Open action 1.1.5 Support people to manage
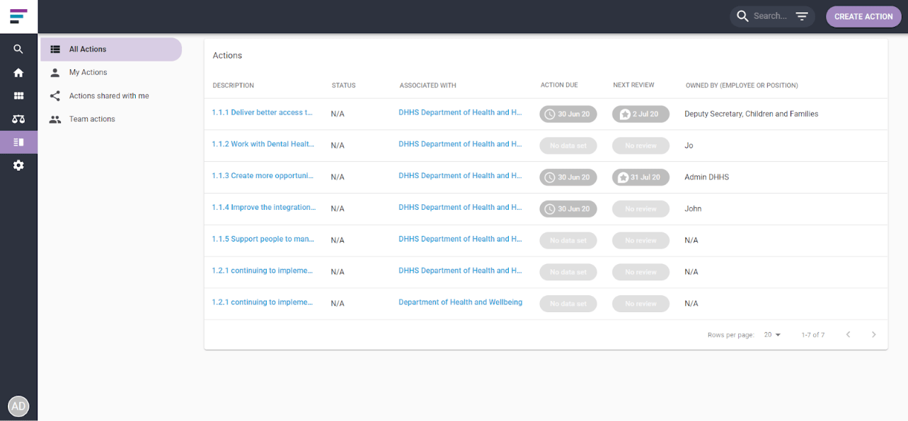 [x=263, y=239]
